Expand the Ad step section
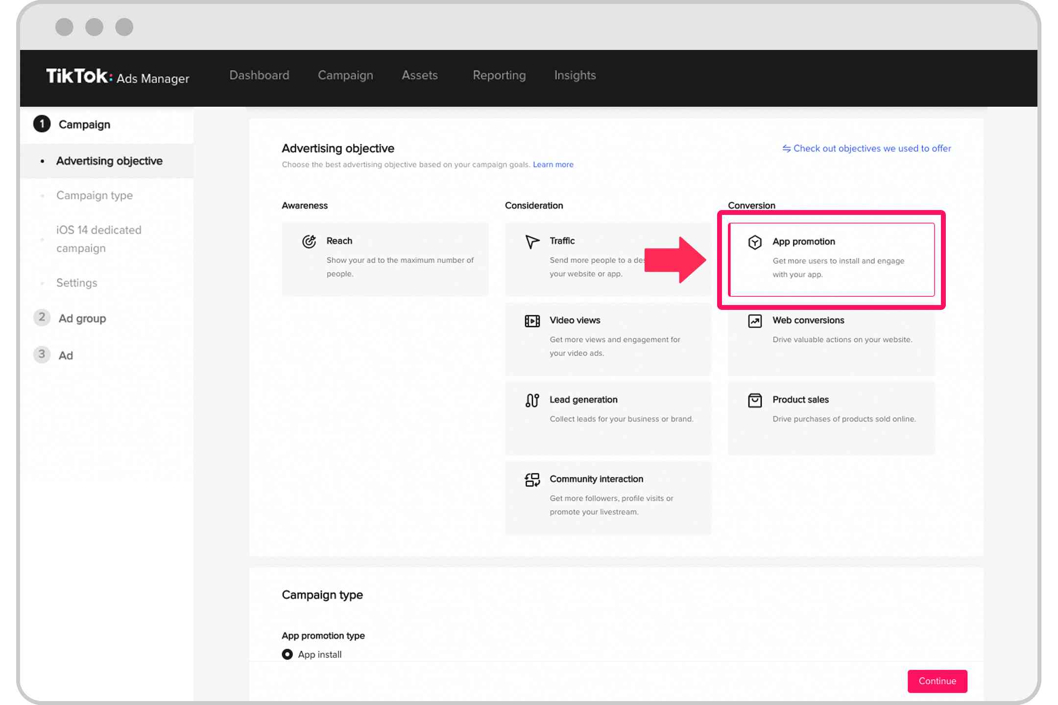Screen dimensions: 1058x705 click(65, 354)
